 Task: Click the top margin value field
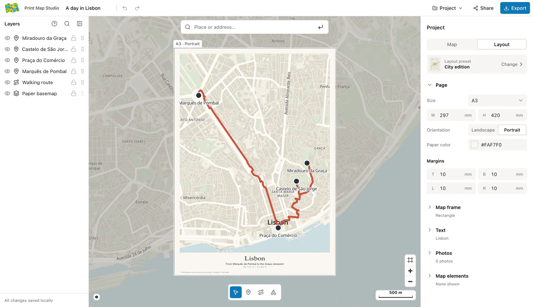[x=451, y=174]
